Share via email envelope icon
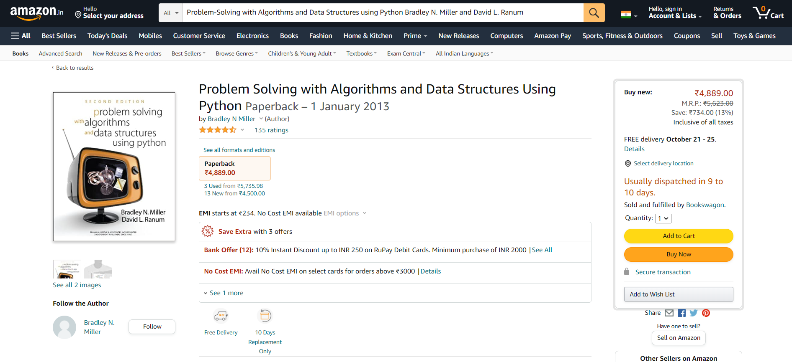The height and width of the screenshot is (362, 792). [669, 313]
